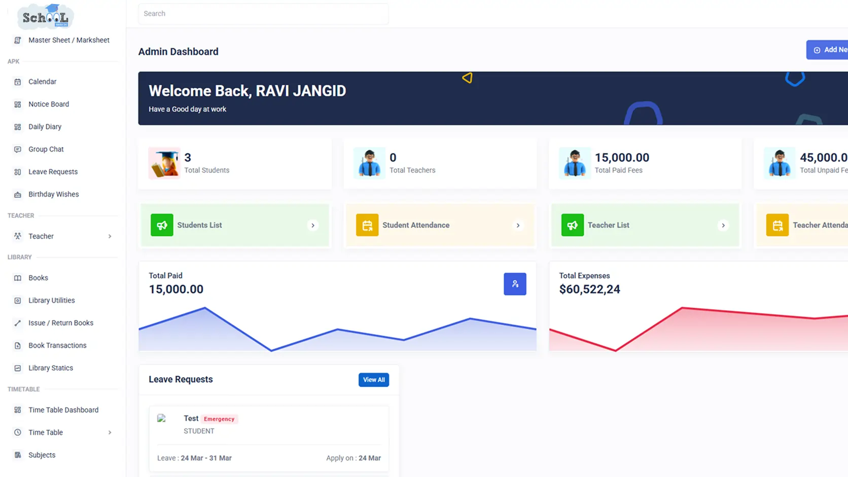Open the Student Attendance card
Viewport: 848px width, 477px height.
pyautogui.click(x=440, y=225)
